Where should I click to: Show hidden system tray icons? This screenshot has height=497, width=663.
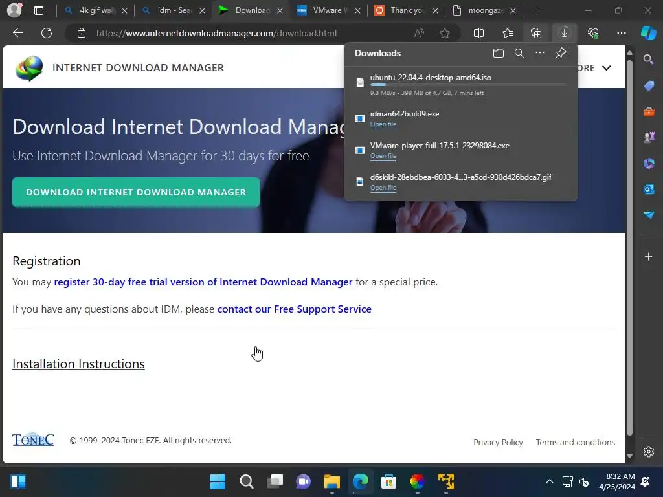(549, 481)
